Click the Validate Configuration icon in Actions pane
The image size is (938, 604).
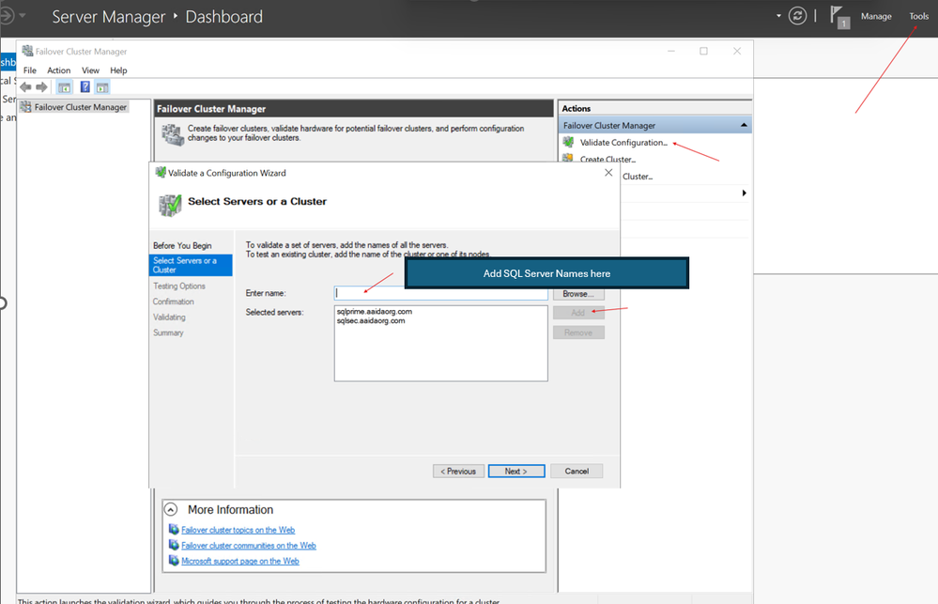point(568,142)
